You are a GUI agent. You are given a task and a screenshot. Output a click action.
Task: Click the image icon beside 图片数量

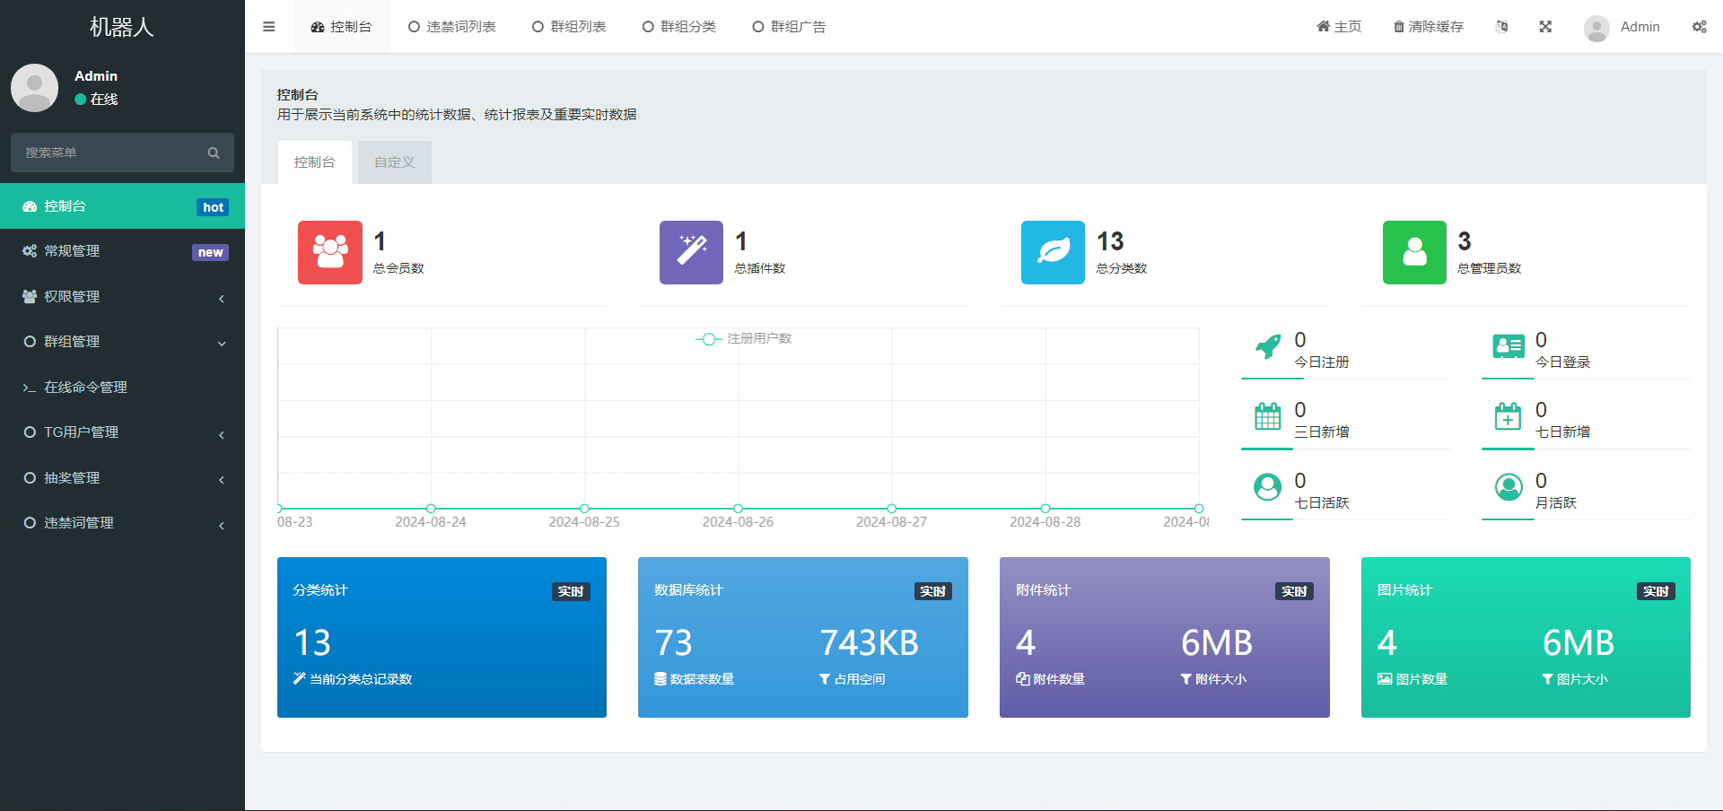1385,679
